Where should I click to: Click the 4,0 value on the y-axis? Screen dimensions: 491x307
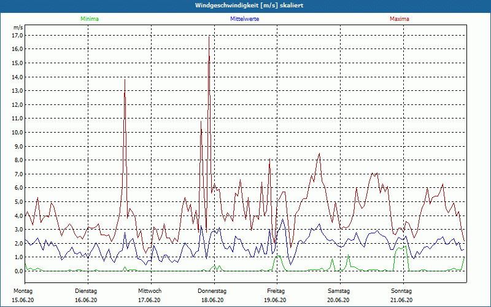pos(19,216)
